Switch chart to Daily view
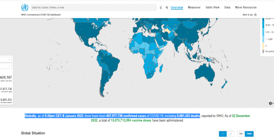Image resolution: width=274 pixels, height=137 pixels. 241,134
